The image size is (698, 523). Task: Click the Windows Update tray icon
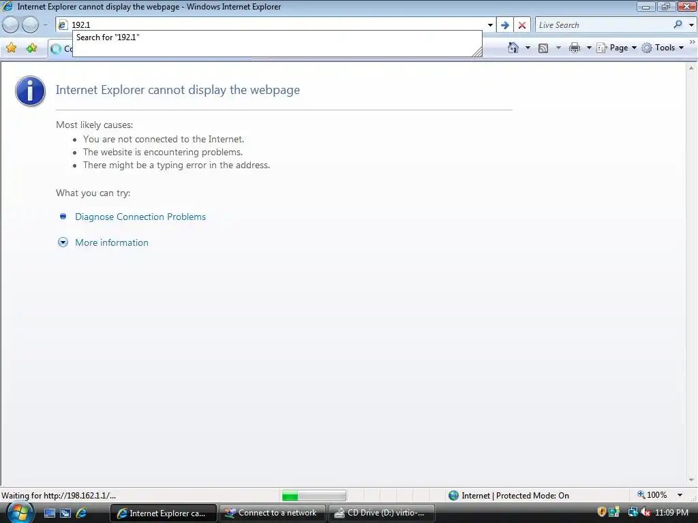614,512
